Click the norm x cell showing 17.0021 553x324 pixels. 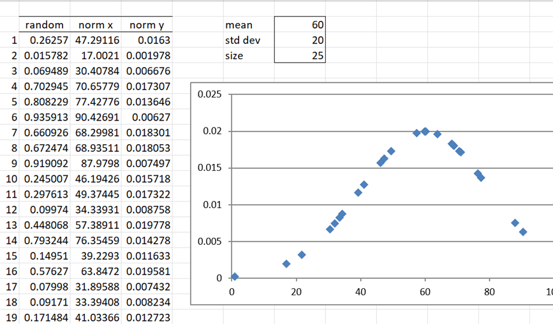click(95, 55)
